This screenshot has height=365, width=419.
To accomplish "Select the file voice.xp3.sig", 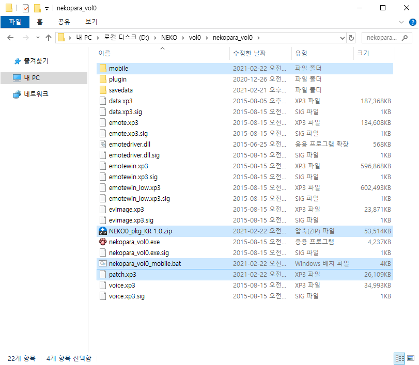I will 244,296.
